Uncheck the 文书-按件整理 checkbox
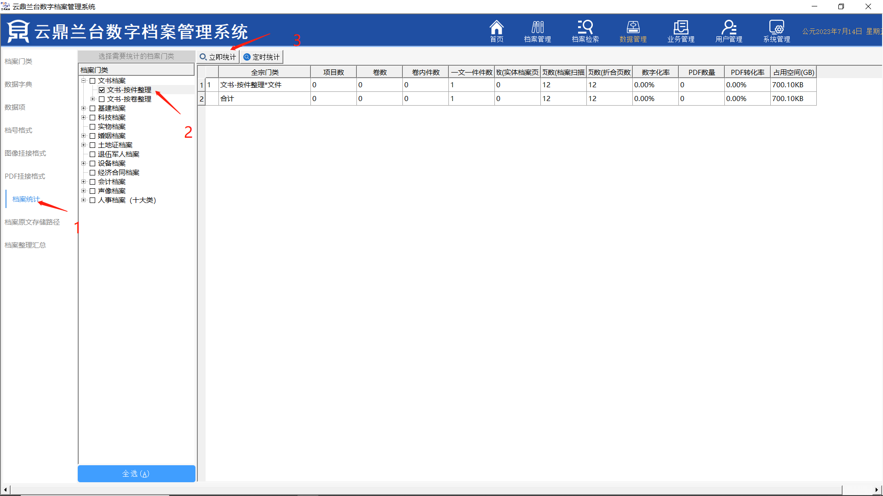The image size is (883, 496). click(x=102, y=90)
